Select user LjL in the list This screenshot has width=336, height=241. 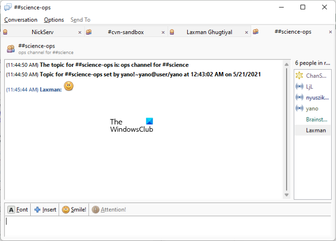(x=312, y=86)
